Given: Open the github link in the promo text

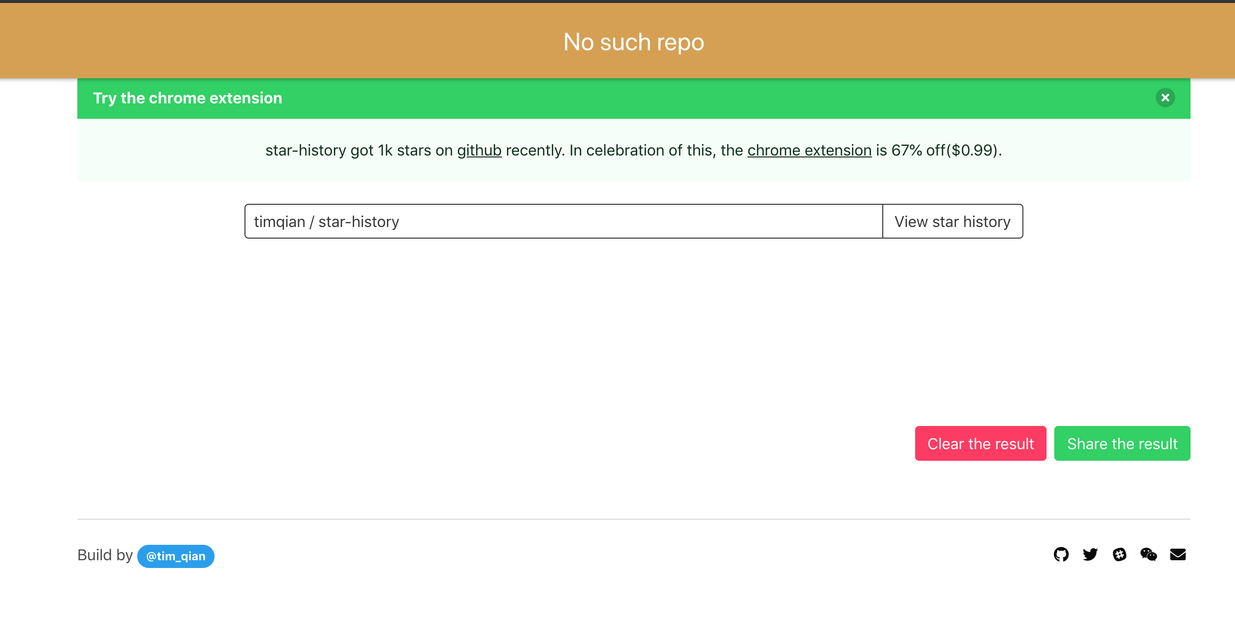Looking at the screenshot, I should 480,150.
